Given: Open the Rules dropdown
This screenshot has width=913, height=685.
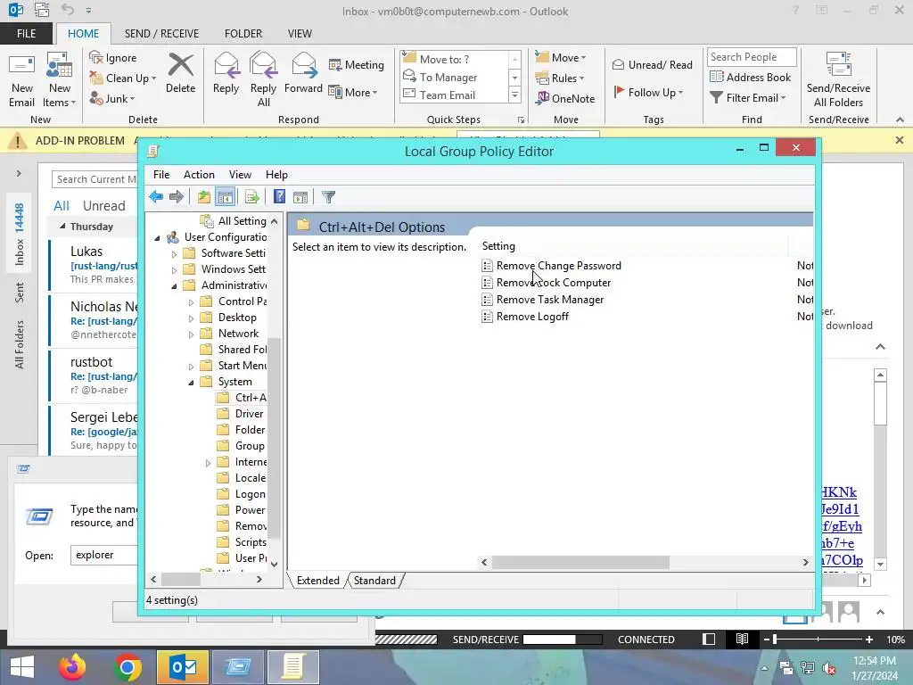Looking at the screenshot, I should pos(560,78).
